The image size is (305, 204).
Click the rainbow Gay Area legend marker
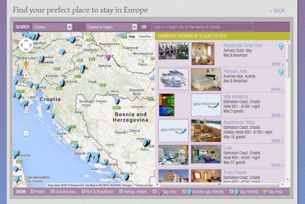point(265,192)
